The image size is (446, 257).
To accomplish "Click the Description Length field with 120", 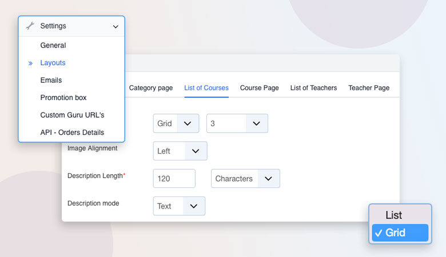I will pyautogui.click(x=174, y=178).
